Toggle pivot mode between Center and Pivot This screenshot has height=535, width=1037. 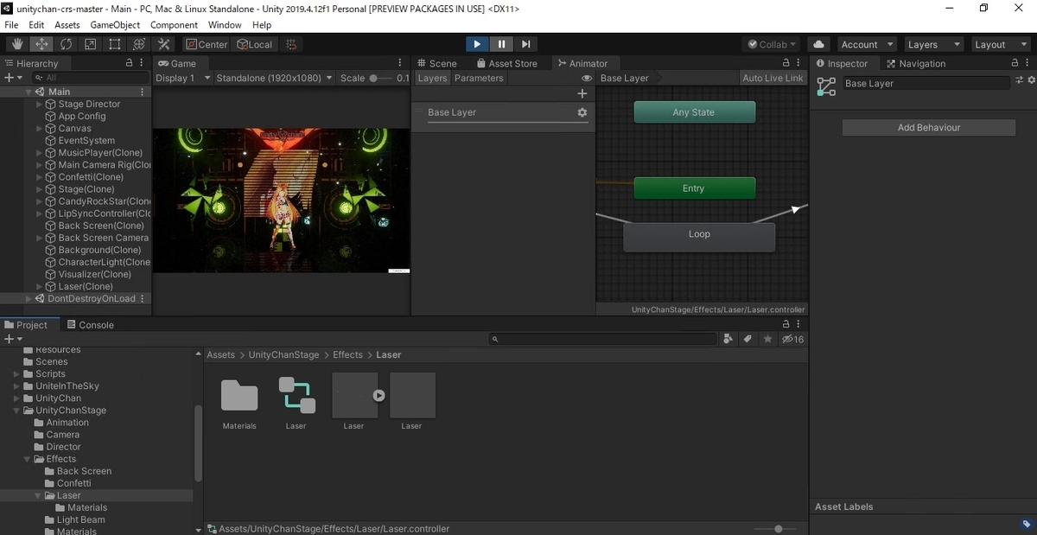point(207,44)
